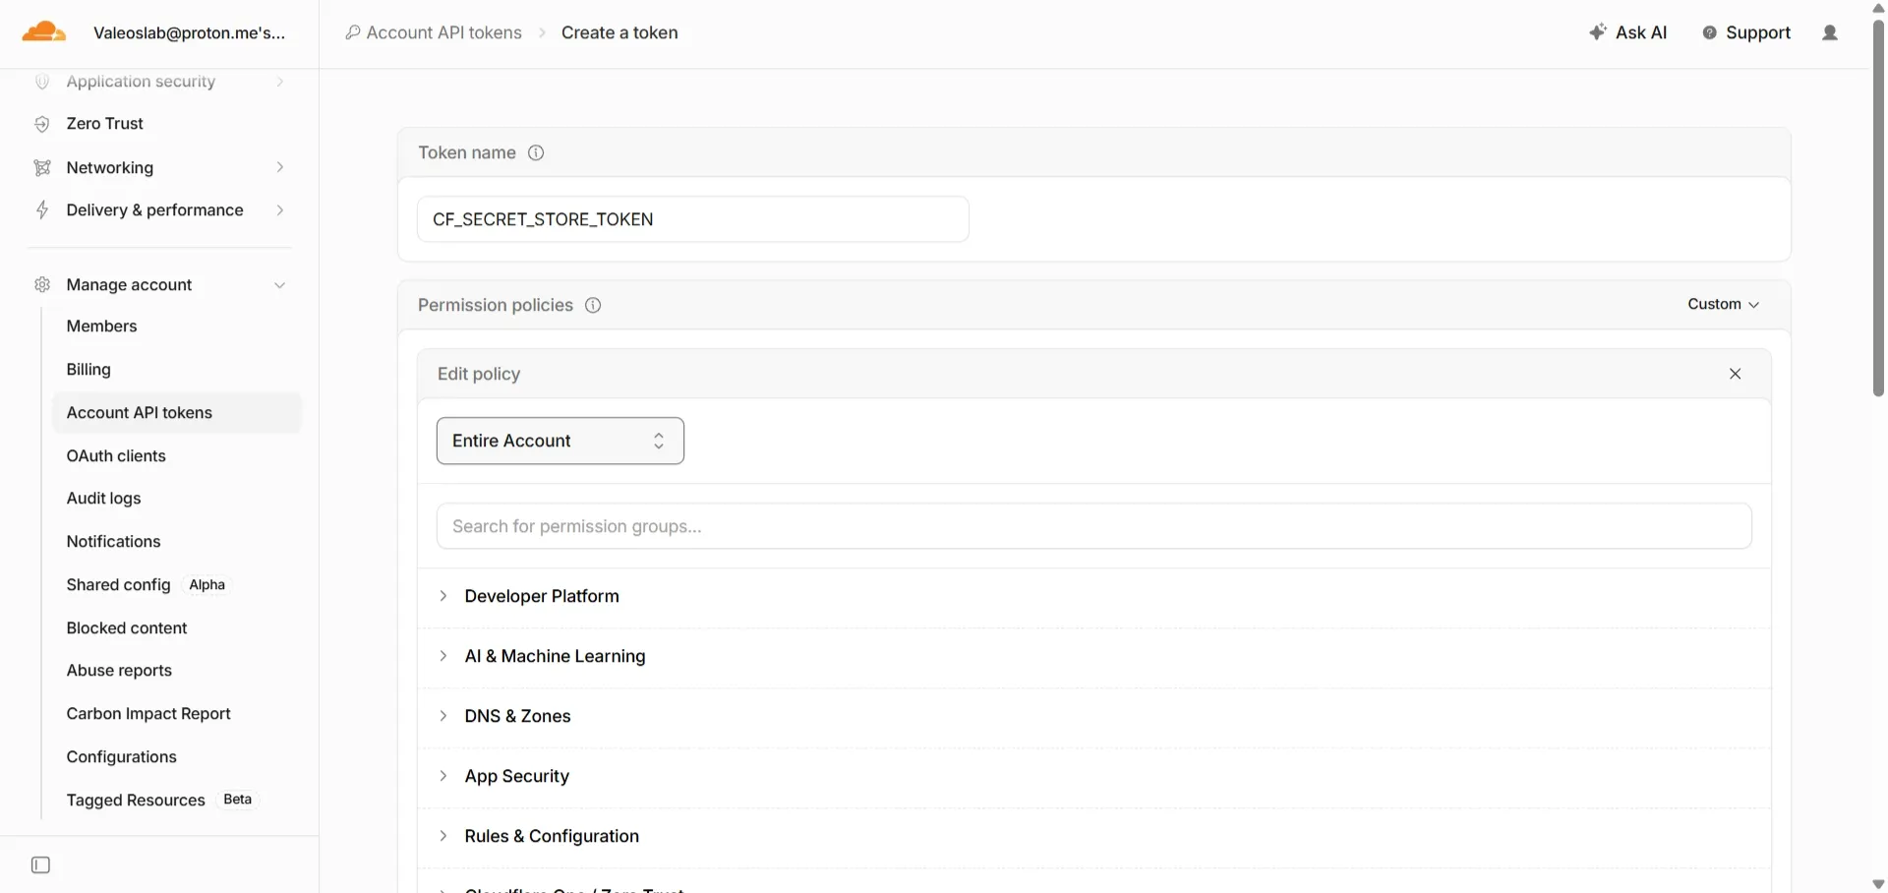
Task: Open the Custom policy template dropdown
Action: 1724,305
